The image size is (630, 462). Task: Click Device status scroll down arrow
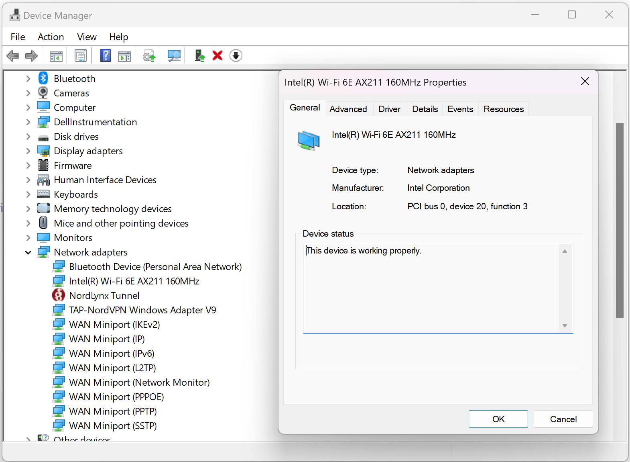(x=565, y=326)
